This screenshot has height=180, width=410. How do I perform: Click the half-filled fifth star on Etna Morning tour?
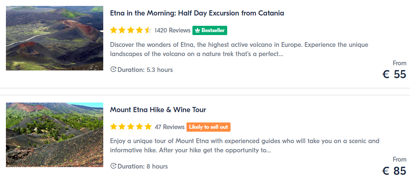[148, 30]
